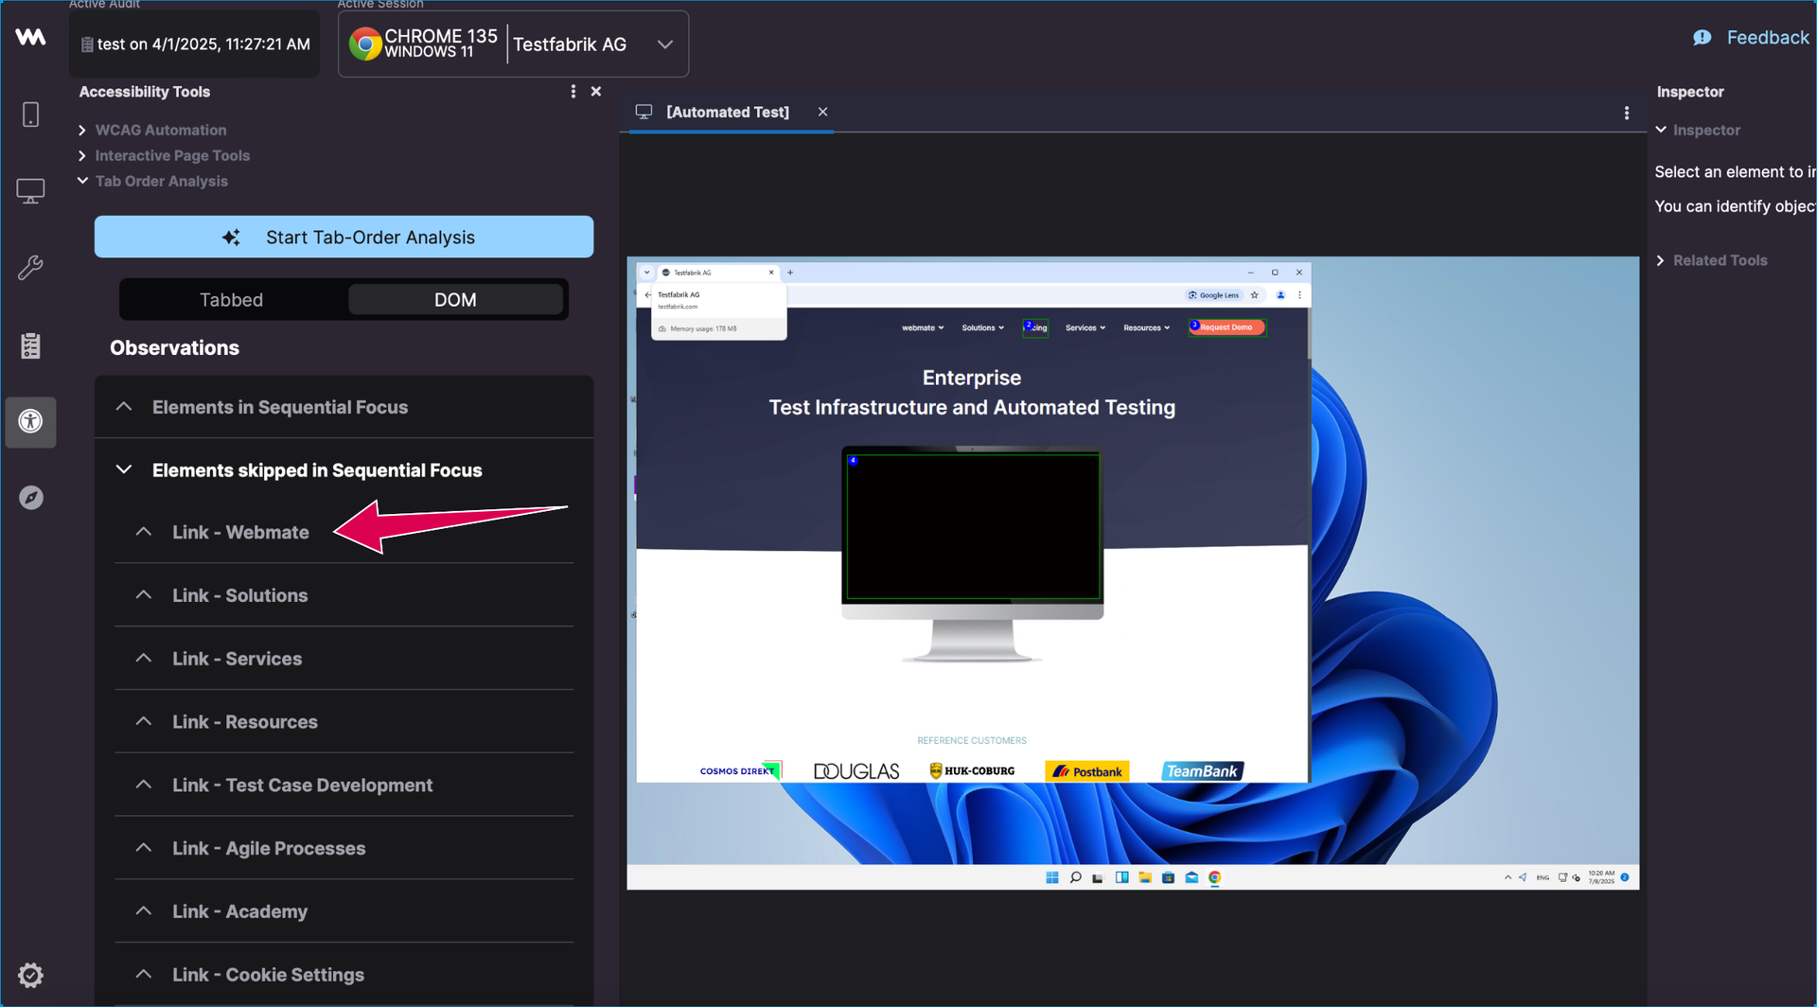This screenshot has width=1817, height=1007.
Task: Open the Chrome profile icon in the remote browser
Action: pos(1280,295)
